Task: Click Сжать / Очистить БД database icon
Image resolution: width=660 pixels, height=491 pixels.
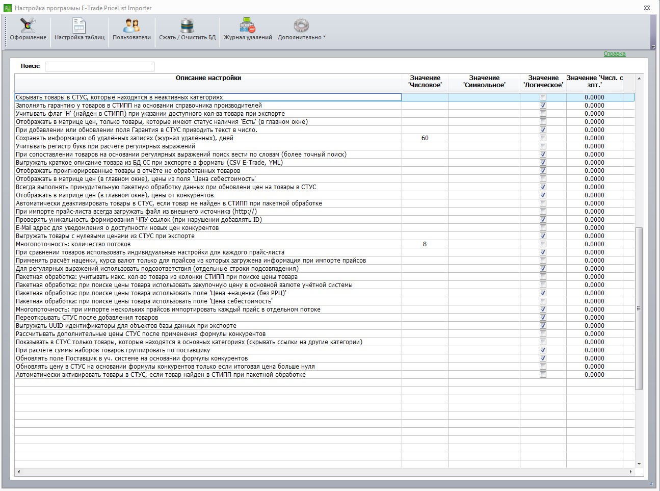Action: click(187, 25)
